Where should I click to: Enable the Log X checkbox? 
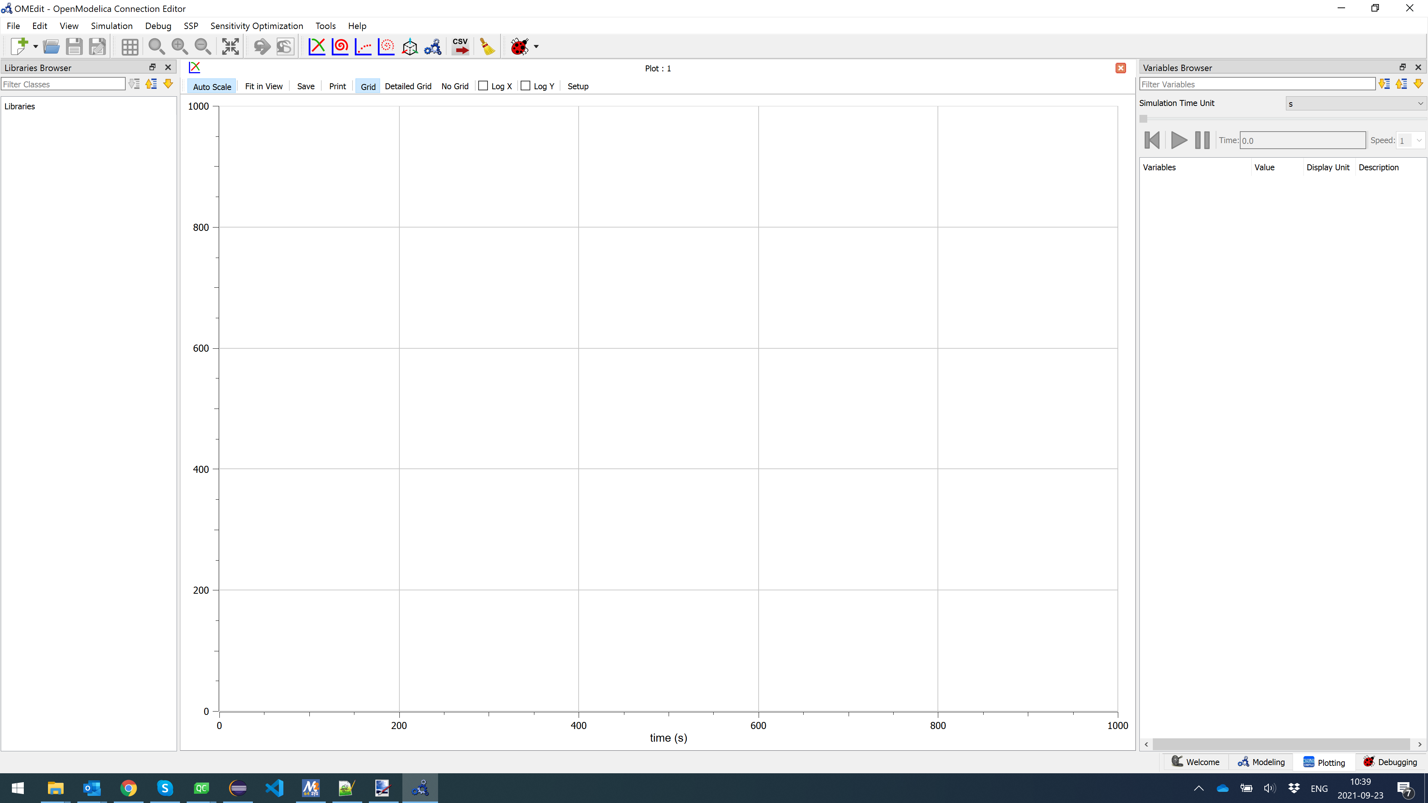[482, 86]
